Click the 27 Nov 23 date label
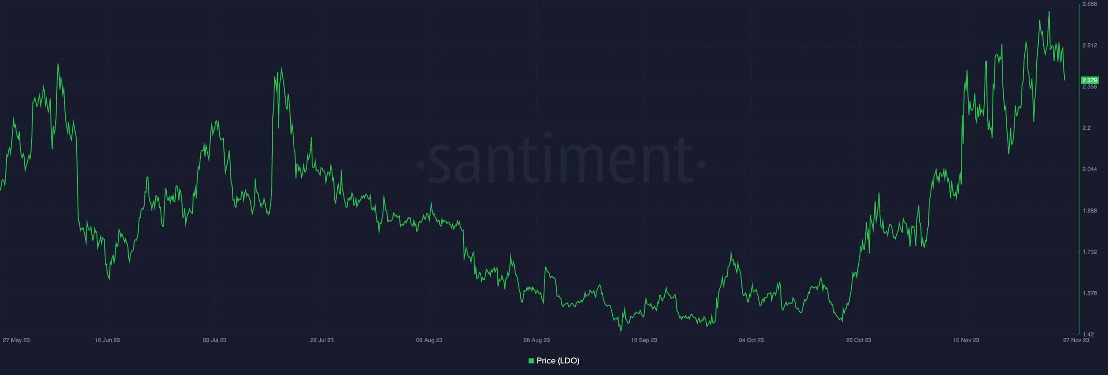The image size is (1108, 375). pyautogui.click(x=1076, y=340)
